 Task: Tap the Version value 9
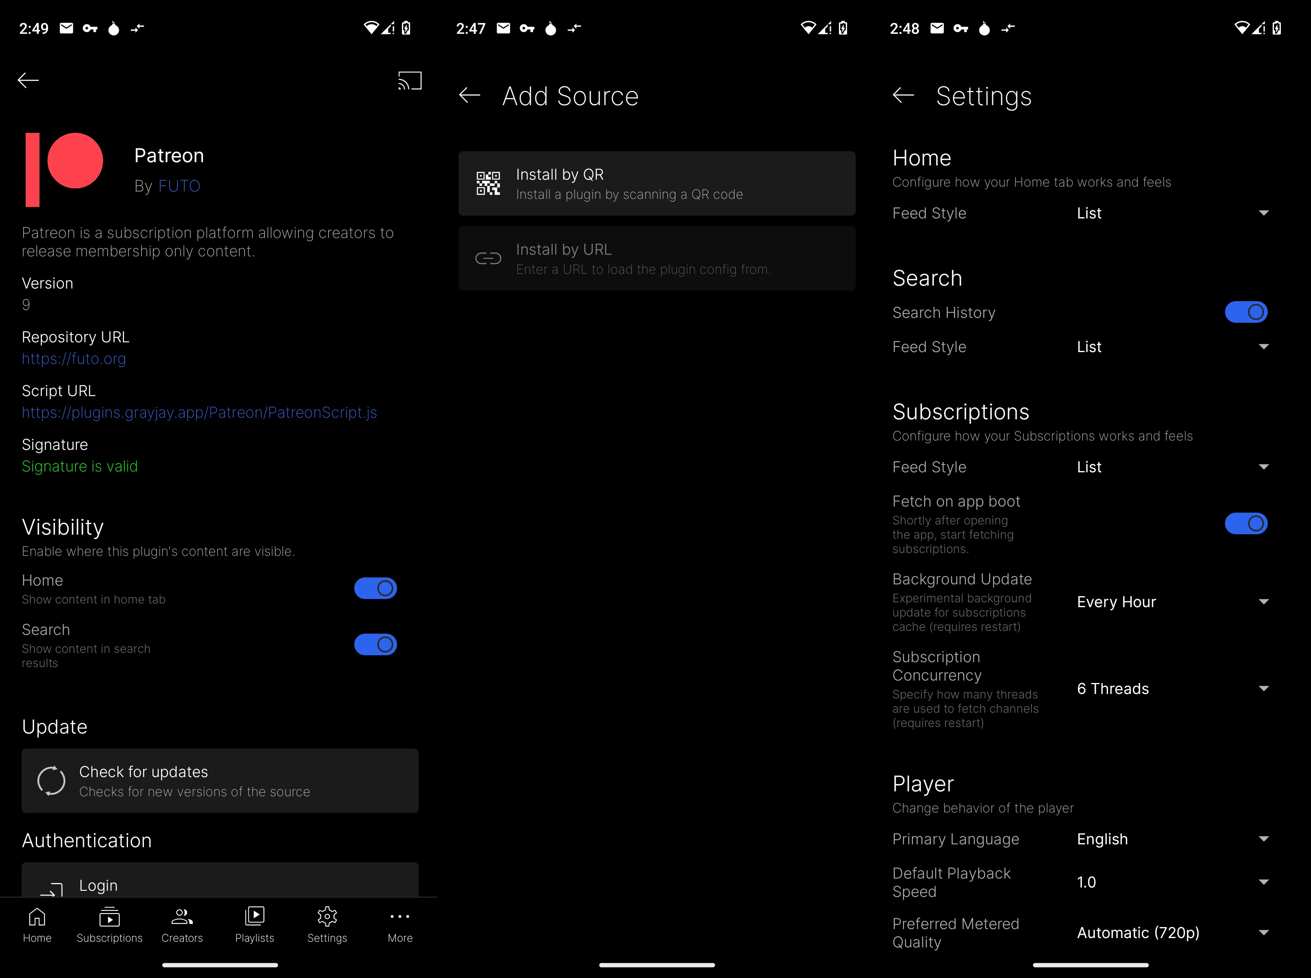[x=26, y=305]
